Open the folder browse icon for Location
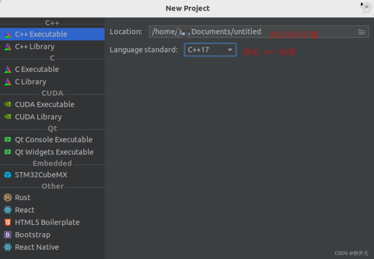 pos(362,32)
